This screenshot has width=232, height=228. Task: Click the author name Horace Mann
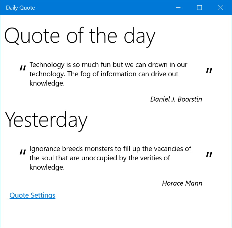[x=182, y=183]
